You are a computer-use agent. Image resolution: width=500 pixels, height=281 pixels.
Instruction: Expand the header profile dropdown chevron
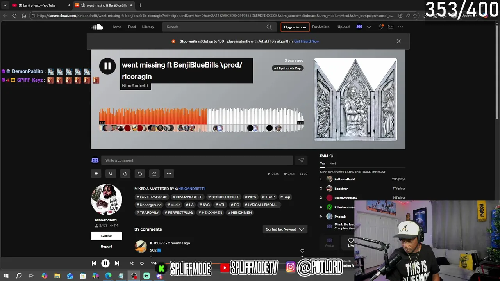pyautogui.click(x=368, y=27)
